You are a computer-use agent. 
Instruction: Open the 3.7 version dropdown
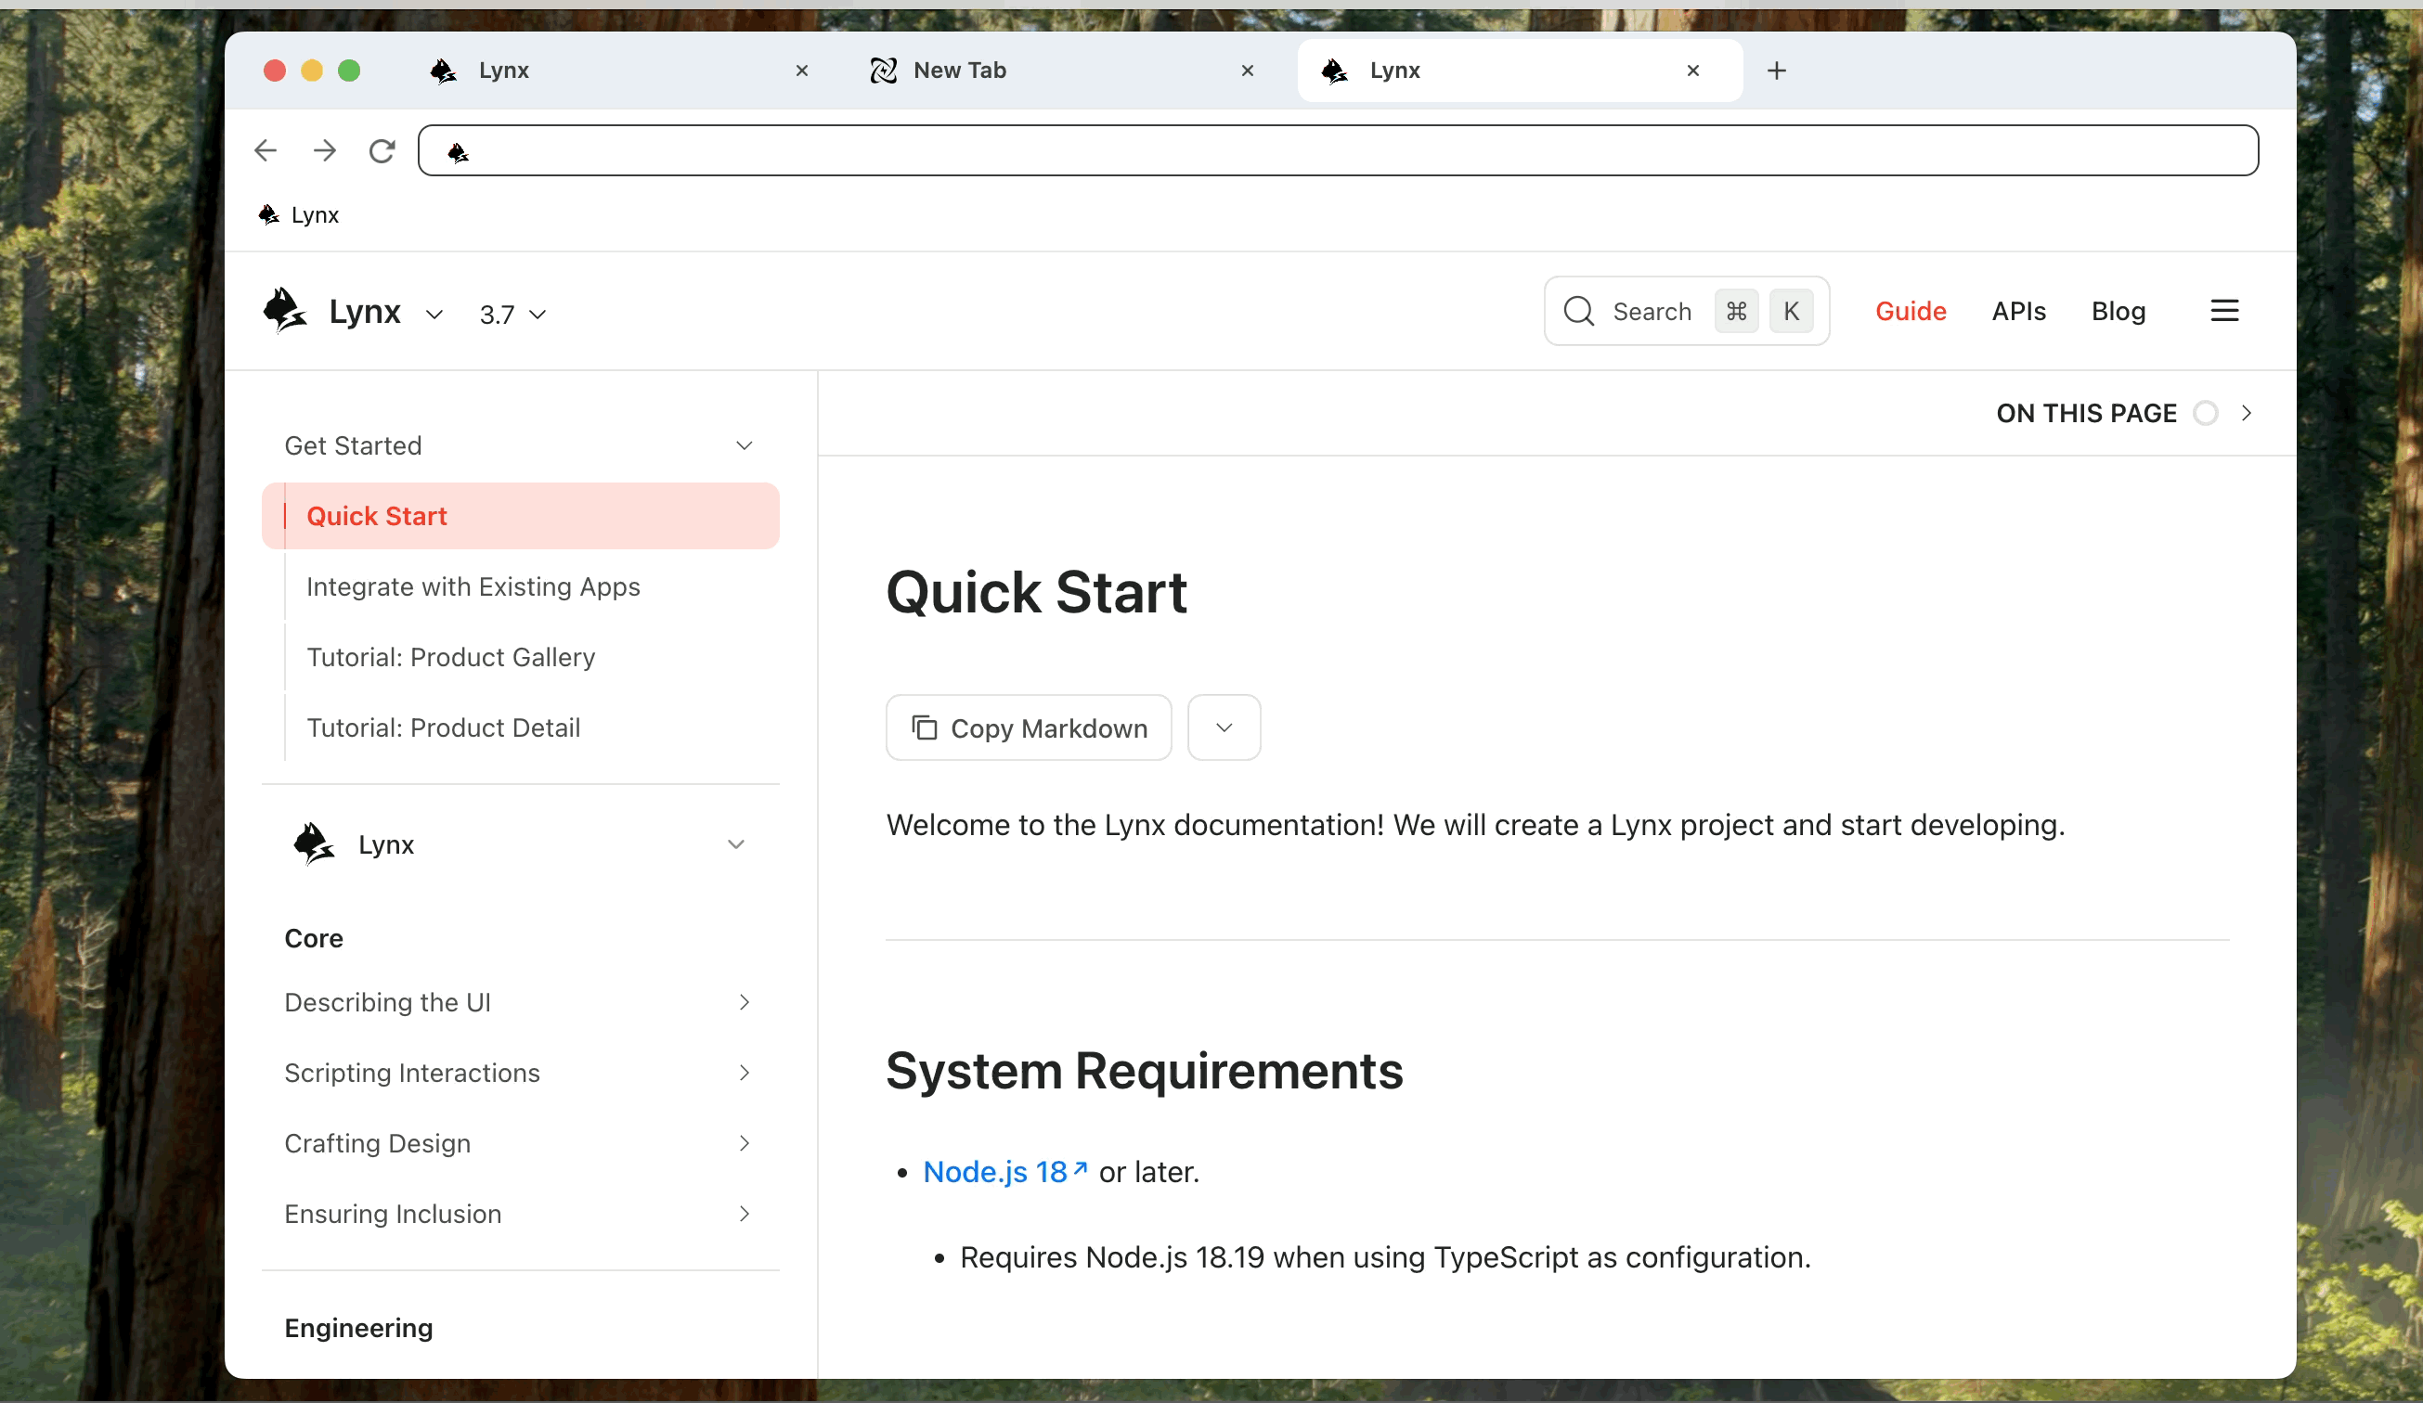[513, 315]
